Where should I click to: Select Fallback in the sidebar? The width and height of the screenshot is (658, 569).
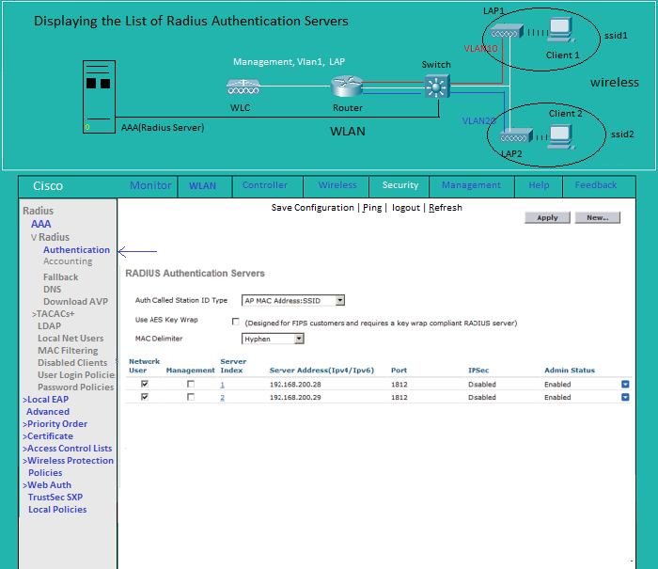tap(60, 277)
